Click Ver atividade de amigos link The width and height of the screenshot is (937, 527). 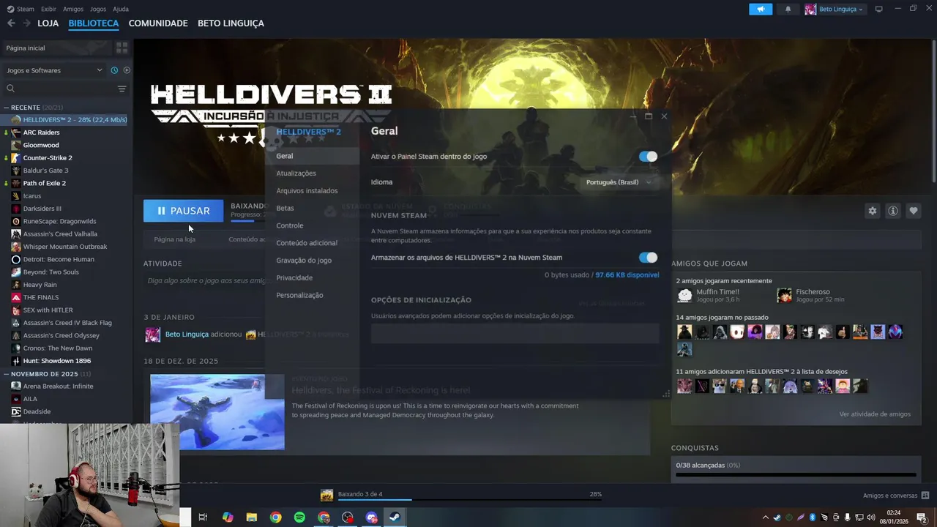[875, 414]
